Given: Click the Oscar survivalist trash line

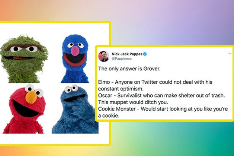Looking at the screenshot, I should [x=161, y=95].
